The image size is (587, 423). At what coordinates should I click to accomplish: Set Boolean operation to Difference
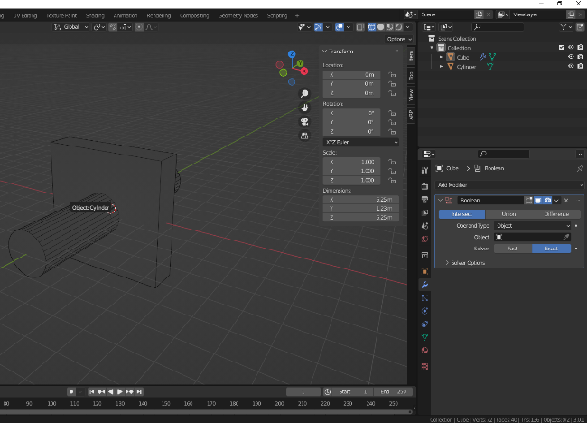pyautogui.click(x=556, y=214)
